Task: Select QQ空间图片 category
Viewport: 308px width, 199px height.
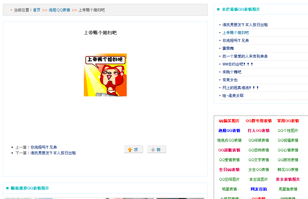Action: 229,179
